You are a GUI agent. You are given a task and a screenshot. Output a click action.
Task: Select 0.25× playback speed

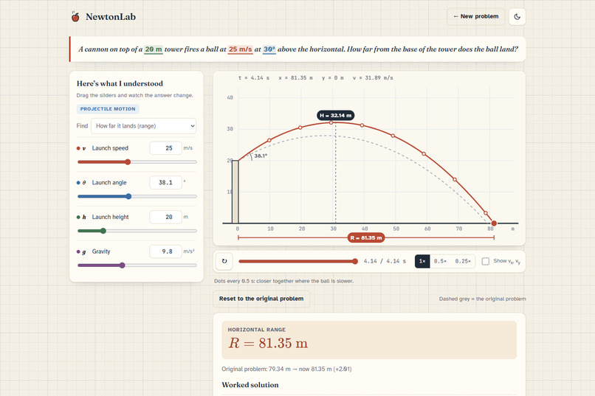pos(463,262)
